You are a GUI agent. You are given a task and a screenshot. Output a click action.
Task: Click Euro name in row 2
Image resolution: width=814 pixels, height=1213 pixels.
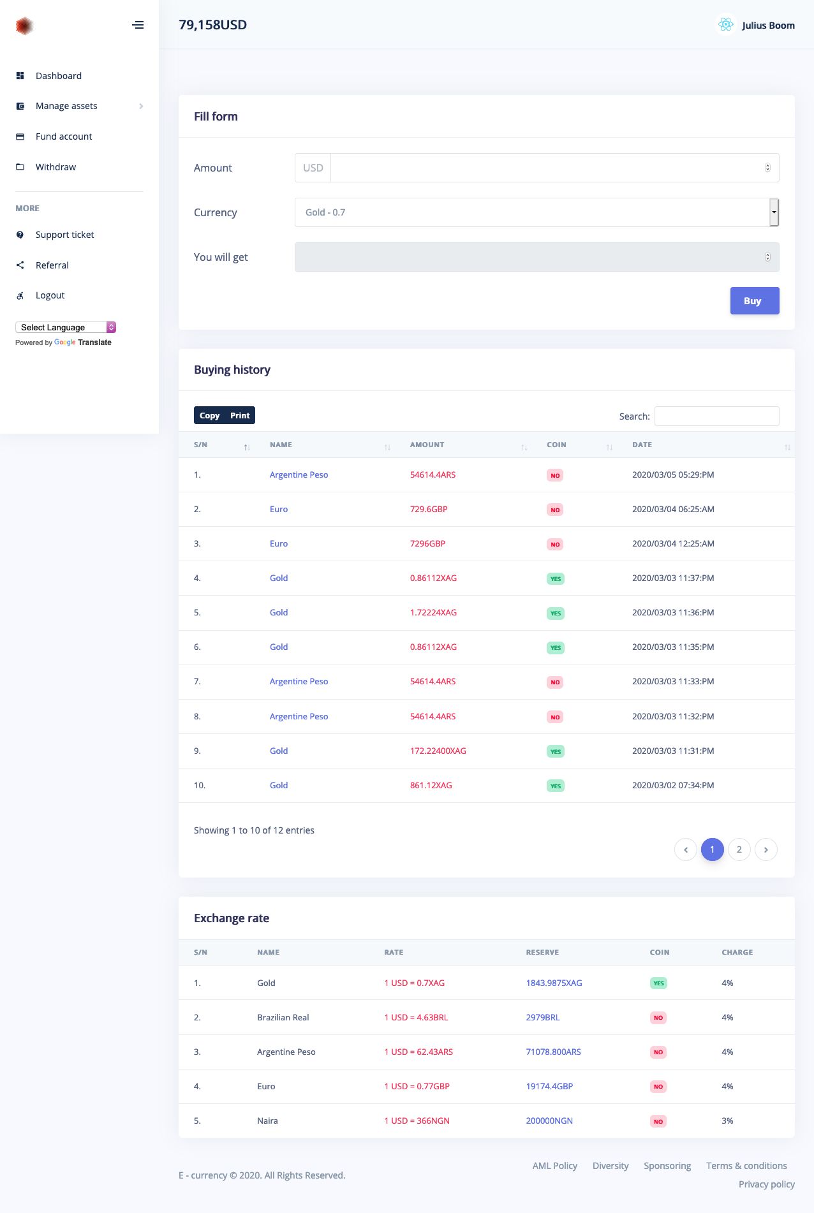tap(279, 510)
